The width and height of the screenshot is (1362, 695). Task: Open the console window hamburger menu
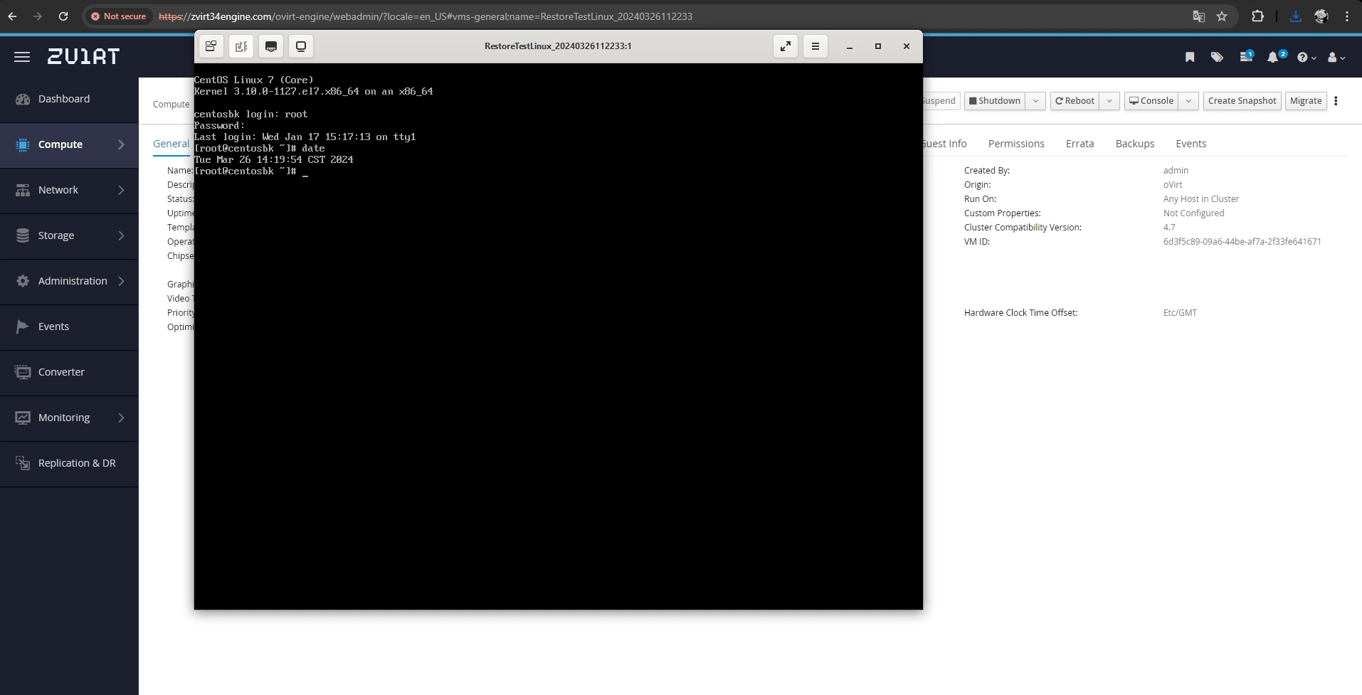815,46
